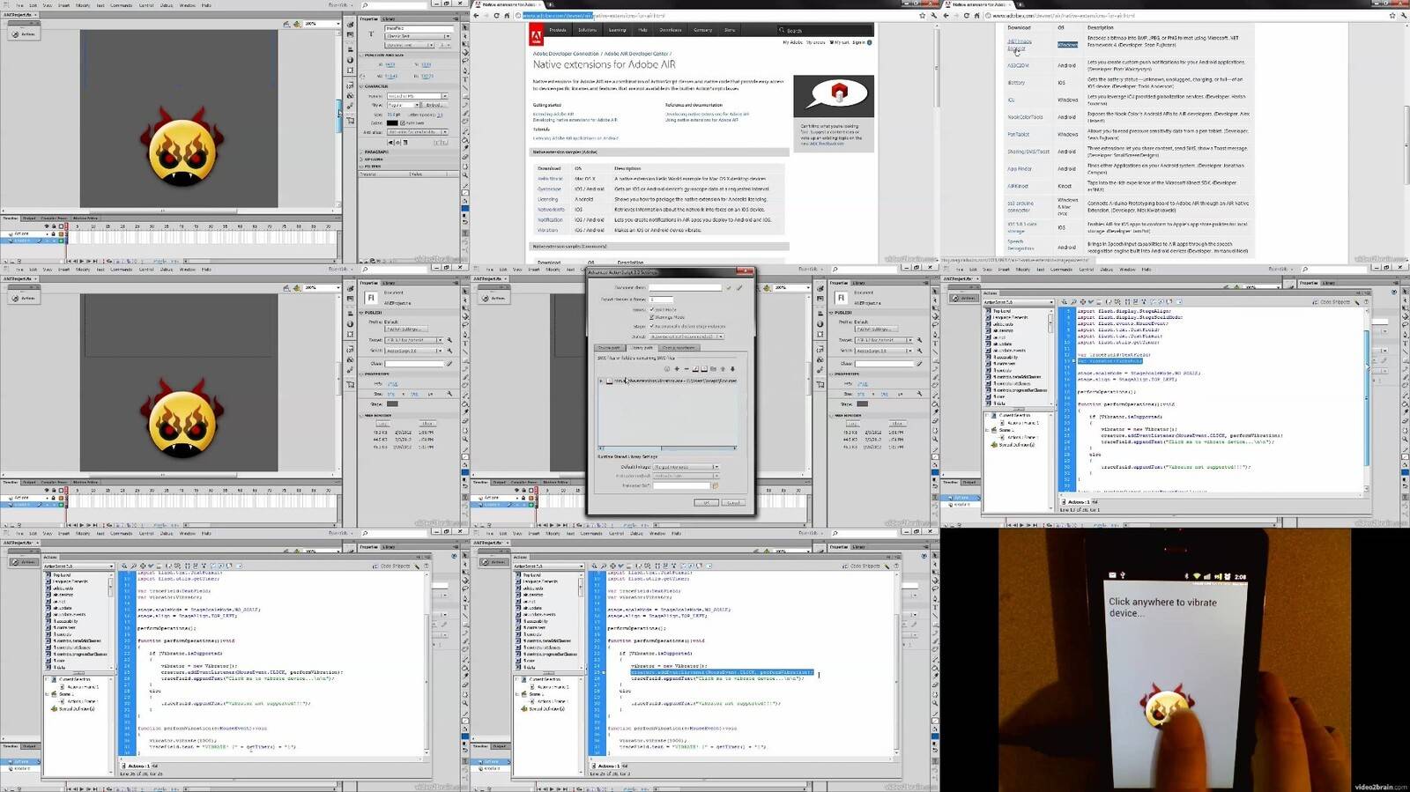
Task: Switch to the Config constants tab
Action: pyautogui.click(x=679, y=348)
